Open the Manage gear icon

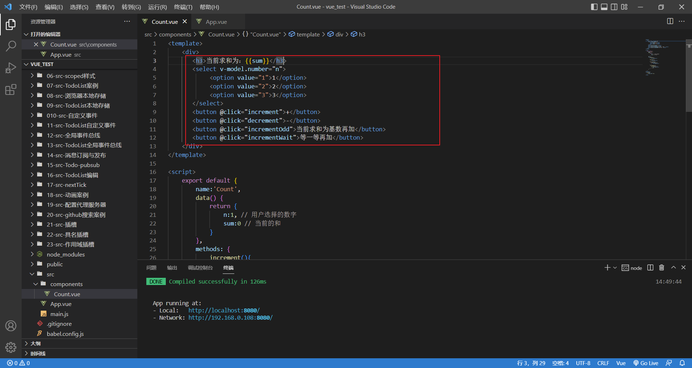click(11, 347)
